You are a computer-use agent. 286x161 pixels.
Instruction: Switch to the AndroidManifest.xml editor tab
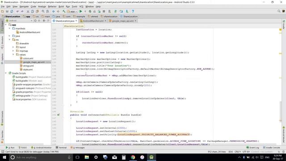tap(93, 21)
